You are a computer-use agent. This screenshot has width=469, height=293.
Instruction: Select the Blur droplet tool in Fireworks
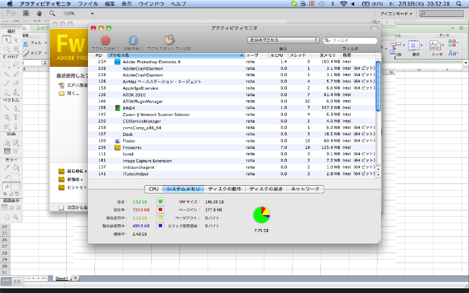[x=6, y=93]
